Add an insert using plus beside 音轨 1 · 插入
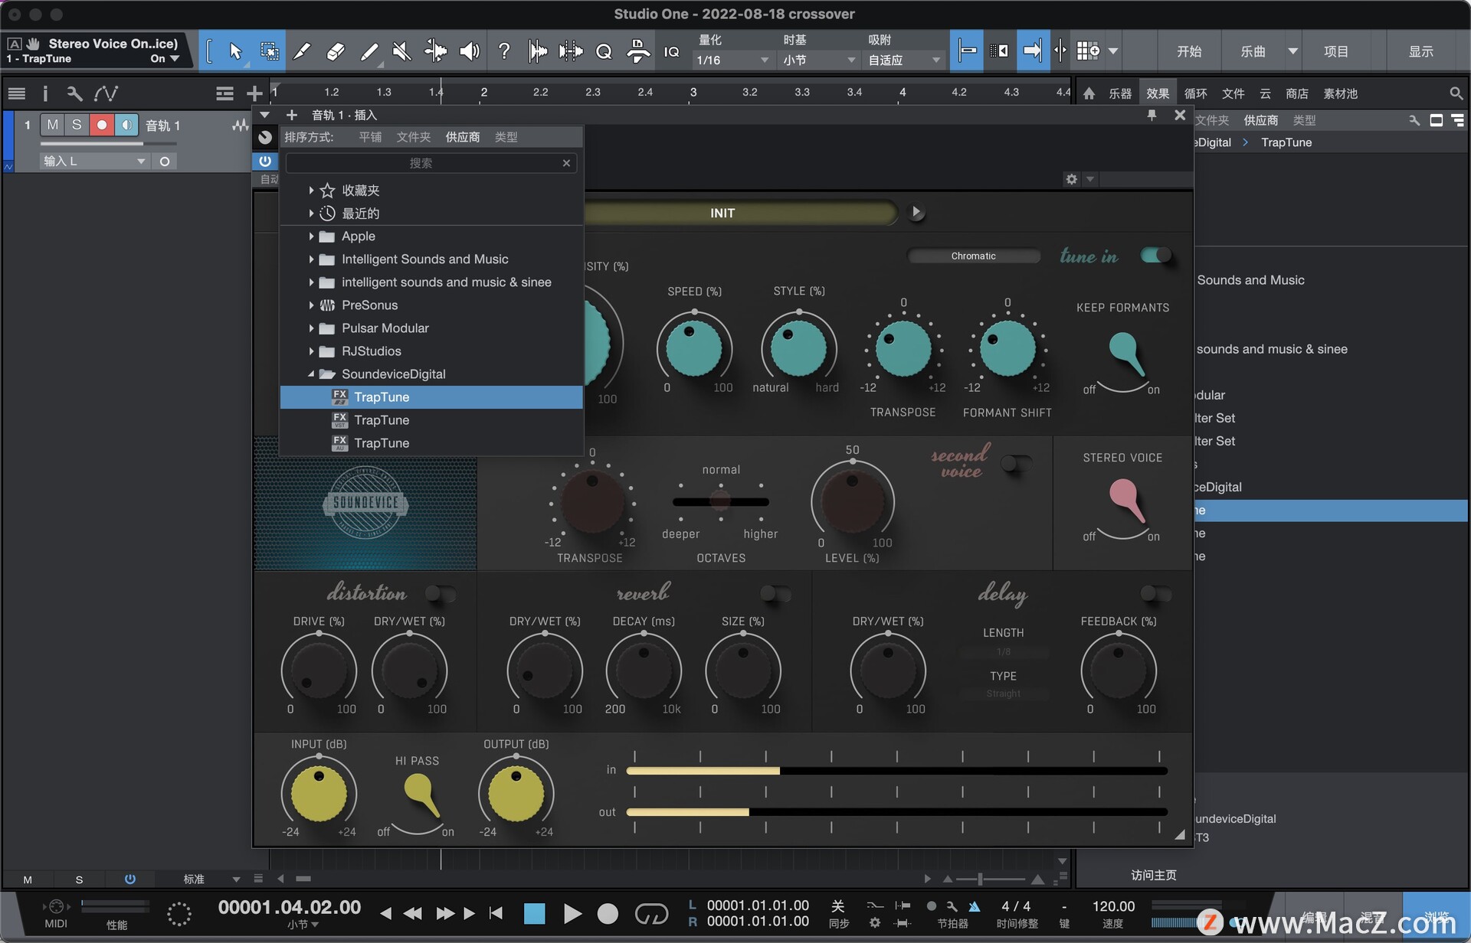The image size is (1471, 943). (291, 115)
